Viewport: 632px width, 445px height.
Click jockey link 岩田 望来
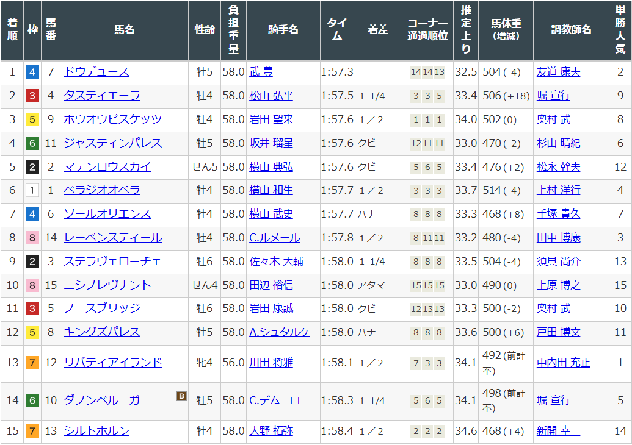(x=271, y=119)
